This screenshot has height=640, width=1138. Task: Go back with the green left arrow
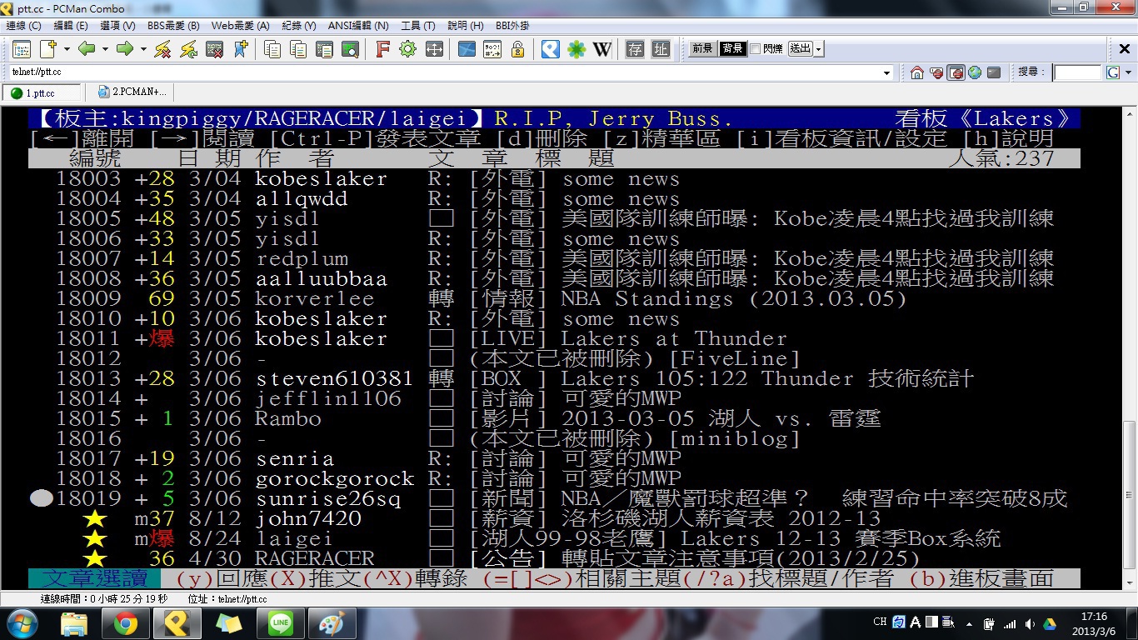[x=87, y=49]
